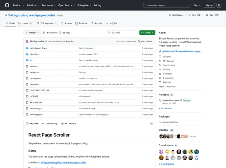Click the Notifications bell button
Image resolution: width=226 pixels, height=168 pixels.
click(176, 15)
